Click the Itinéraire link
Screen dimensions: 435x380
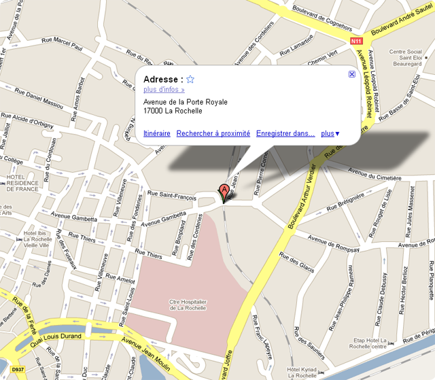click(157, 133)
